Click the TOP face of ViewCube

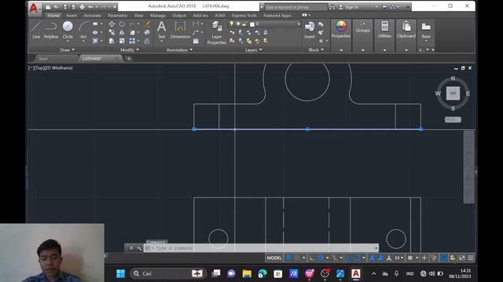click(453, 93)
